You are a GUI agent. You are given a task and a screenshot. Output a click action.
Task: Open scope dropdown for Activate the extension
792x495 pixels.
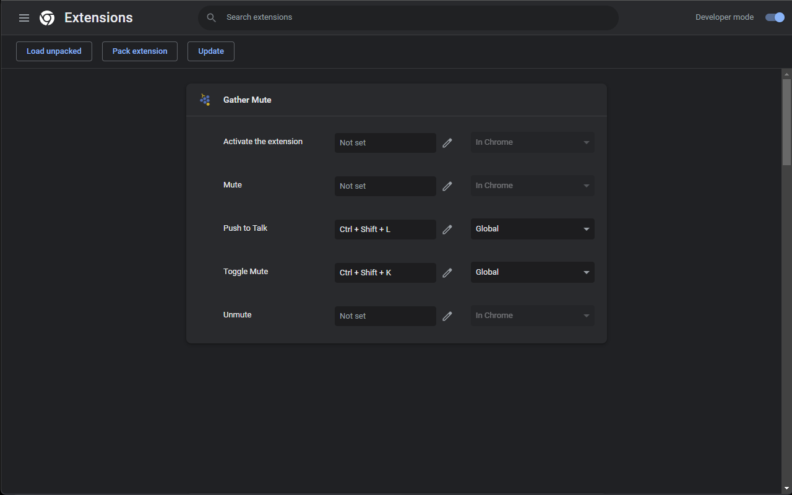(533, 142)
